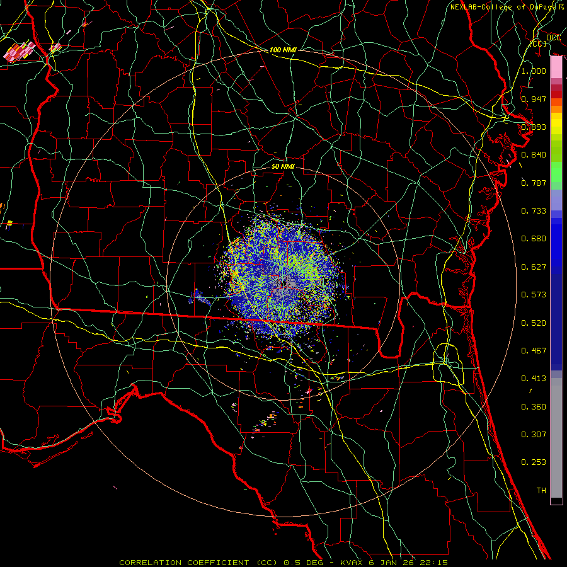Click the "TH" threshold label in the legend
The image size is (567, 567).
tap(541, 491)
